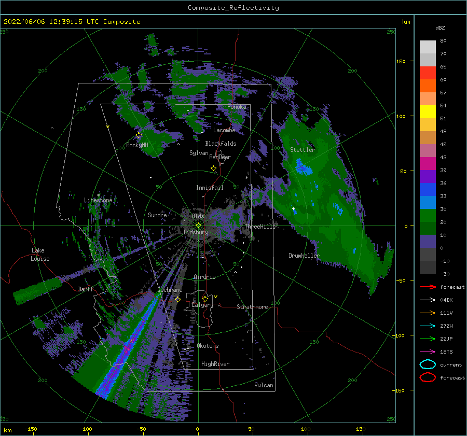Image resolution: width=467 pixels, height=436 pixels.
Task: Click the Cochrane city label
Action: point(170,290)
